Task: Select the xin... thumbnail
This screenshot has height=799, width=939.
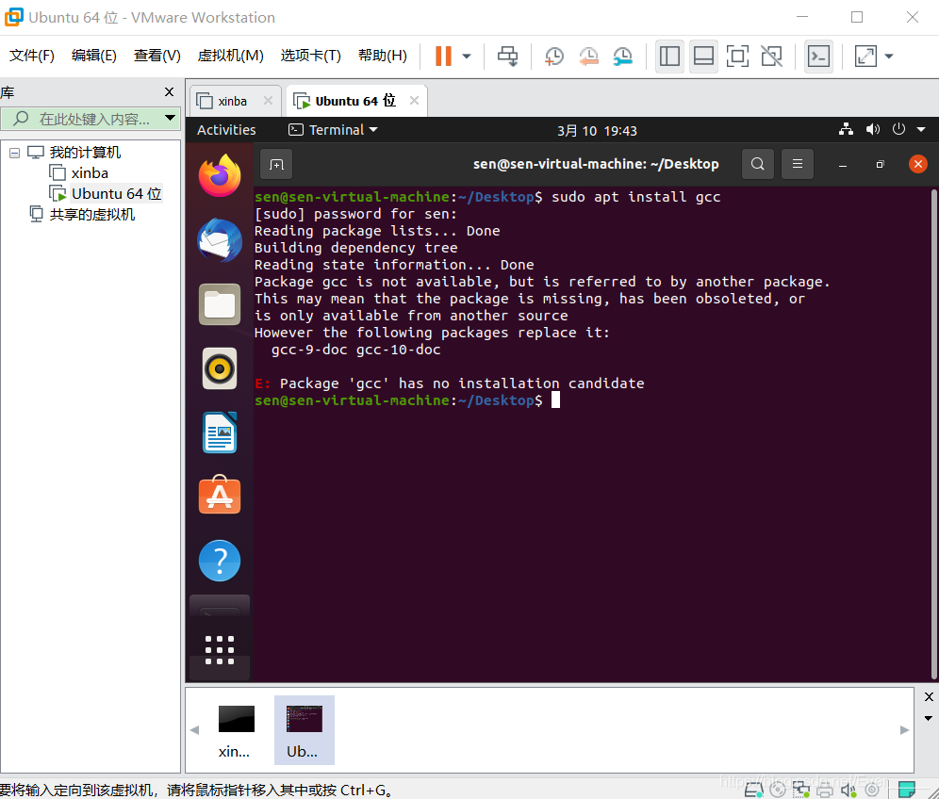Action: pos(236,731)
